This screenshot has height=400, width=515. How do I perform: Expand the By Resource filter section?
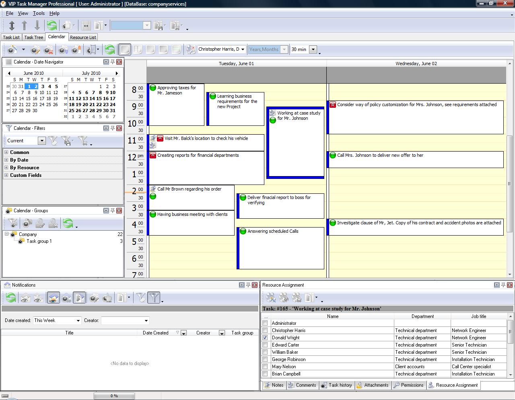point(6,168)
